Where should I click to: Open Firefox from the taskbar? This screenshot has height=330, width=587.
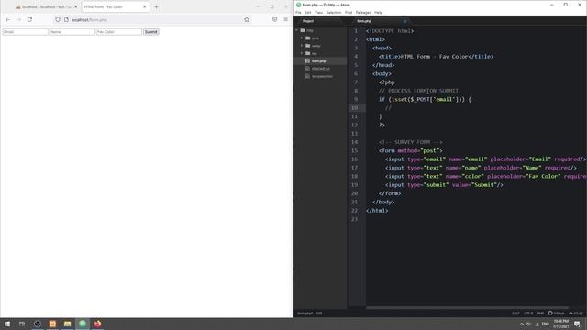coord(97,324)
